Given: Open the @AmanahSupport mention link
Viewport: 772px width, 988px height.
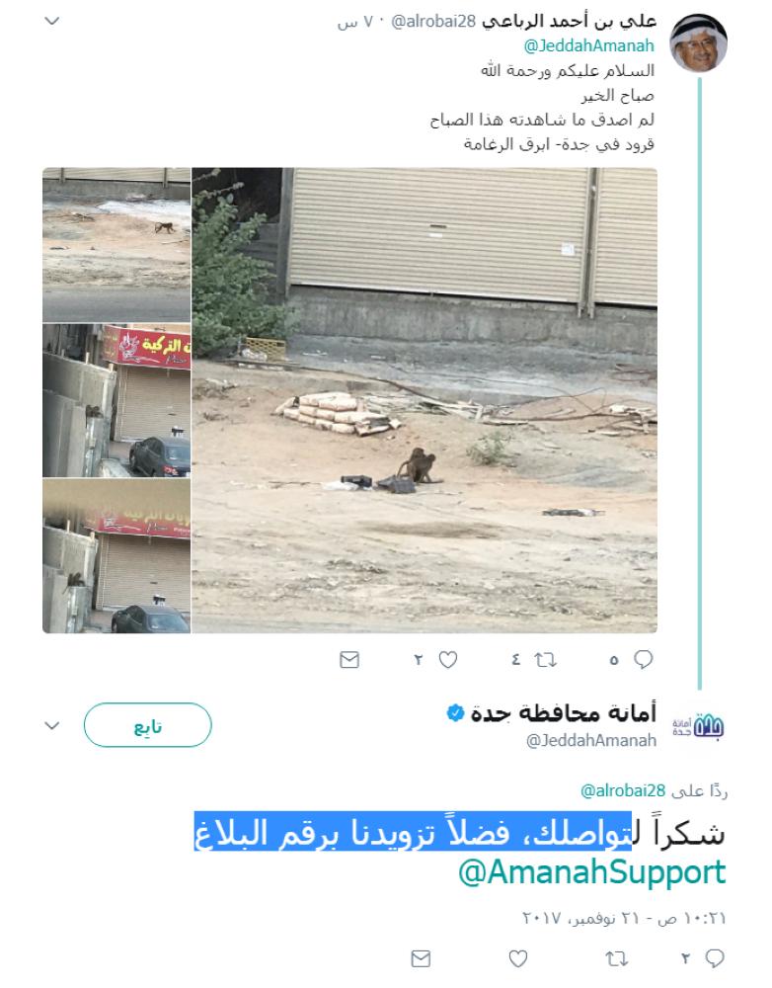Looking at the screenshot, I should click(592, 872).
